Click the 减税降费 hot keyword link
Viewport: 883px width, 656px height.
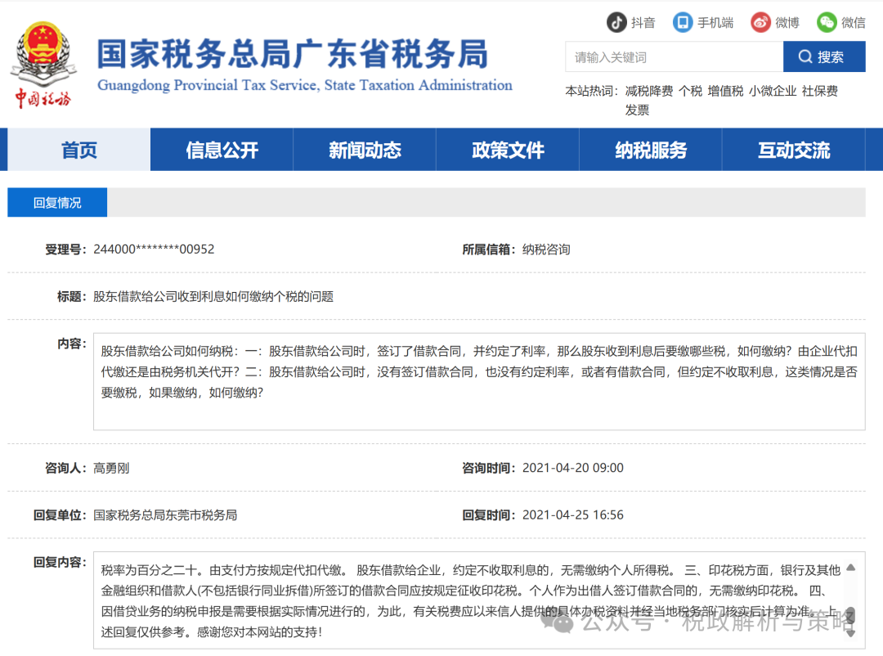[649, 92]
